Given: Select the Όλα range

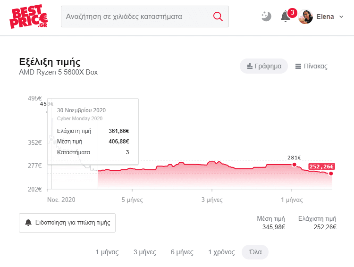Looking at the screenshot, I should tap(255, 252).
